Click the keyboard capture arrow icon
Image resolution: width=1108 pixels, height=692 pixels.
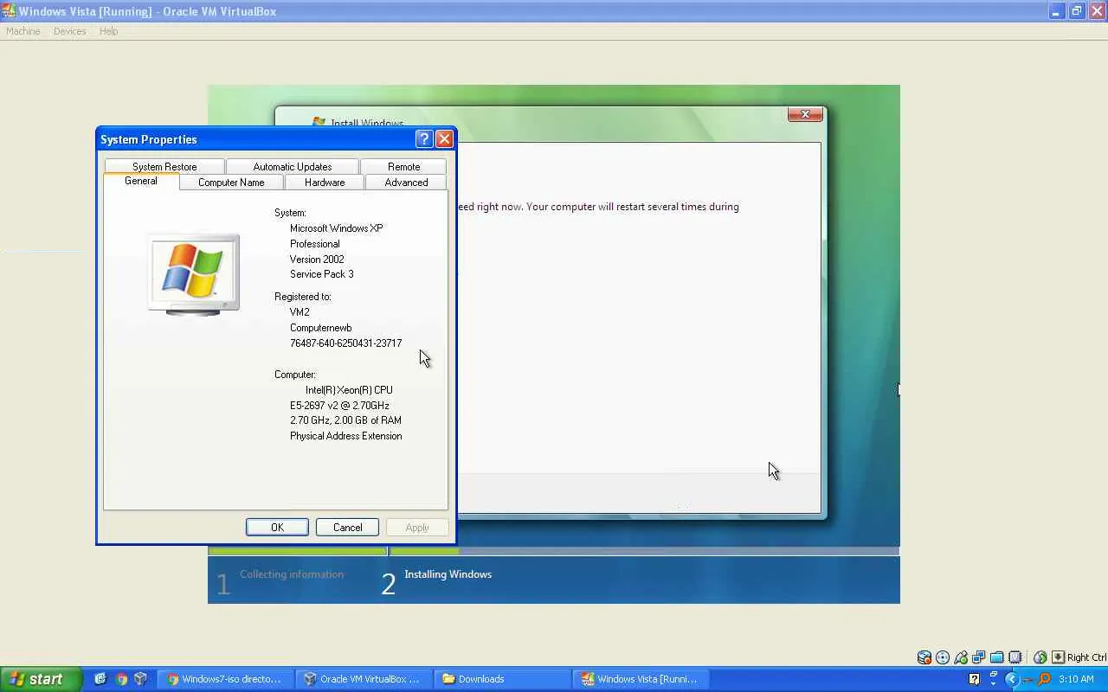point(1058,657)
